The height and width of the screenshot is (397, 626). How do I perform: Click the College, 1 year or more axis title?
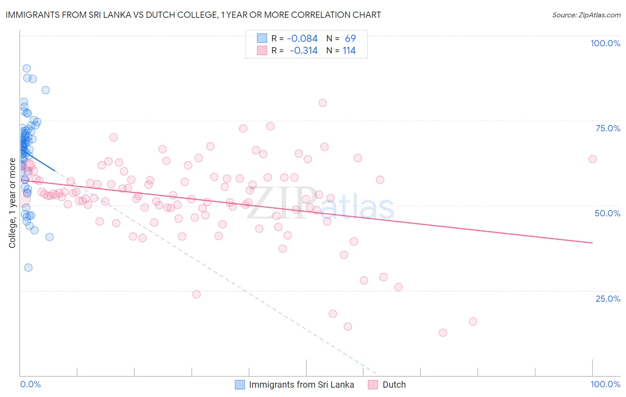point(12,203)
